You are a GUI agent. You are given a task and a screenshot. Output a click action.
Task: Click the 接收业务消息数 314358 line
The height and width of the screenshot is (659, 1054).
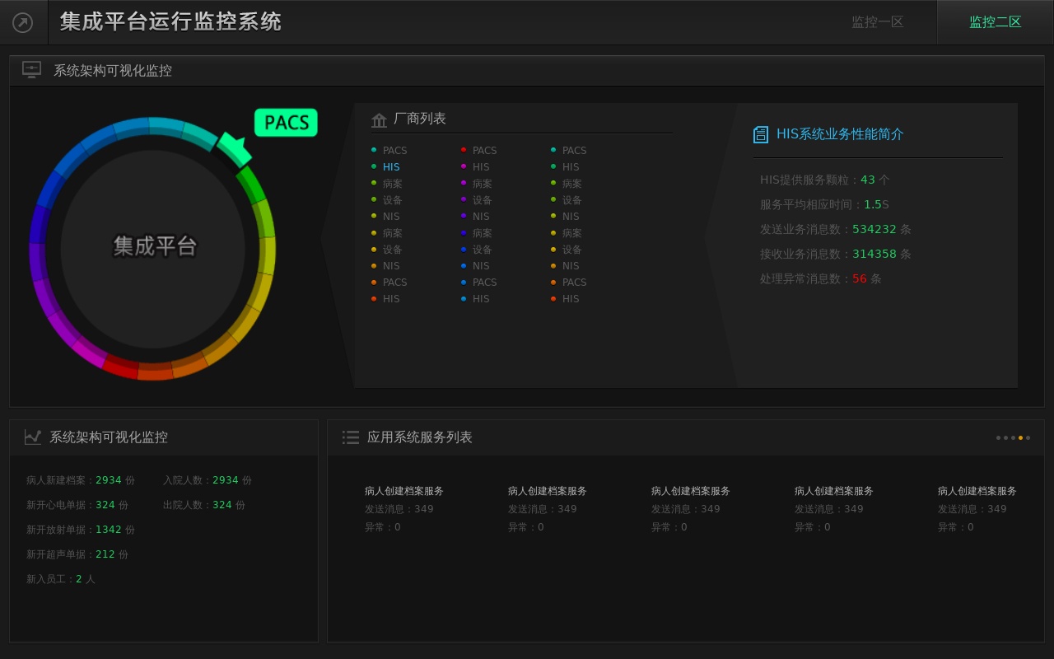[836, 254]
